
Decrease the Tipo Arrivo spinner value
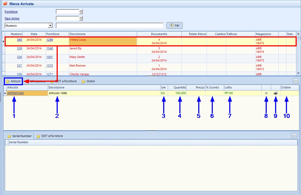click(81, 20)
